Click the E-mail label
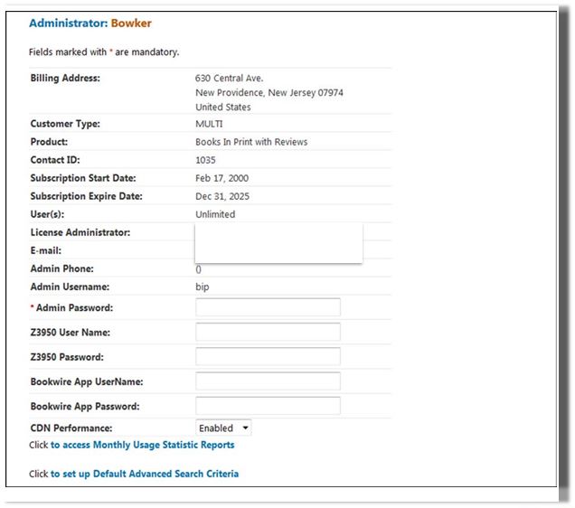This screenshot has width=575, height=508. tap(46, 250)
